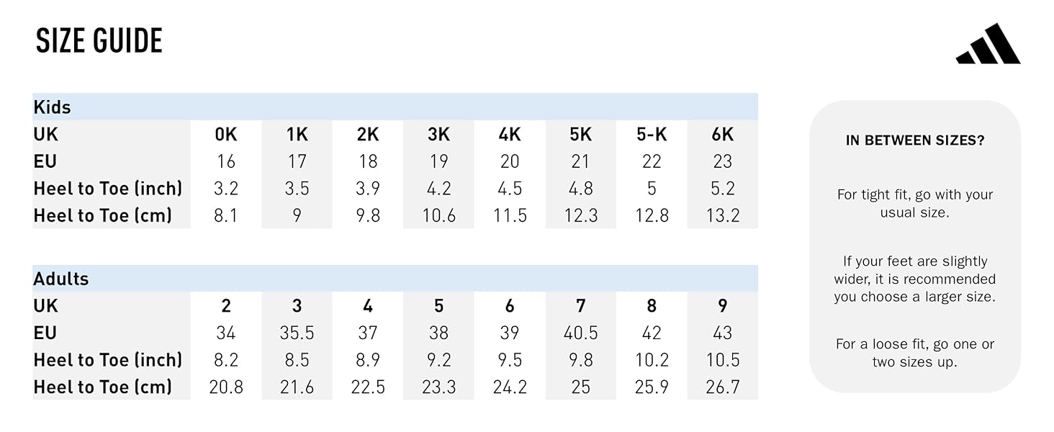Click kids heel to toe 13.2 cm value
Image resolution: width=1054 pixels, height=432 pixels.
[x=723, y=215]
